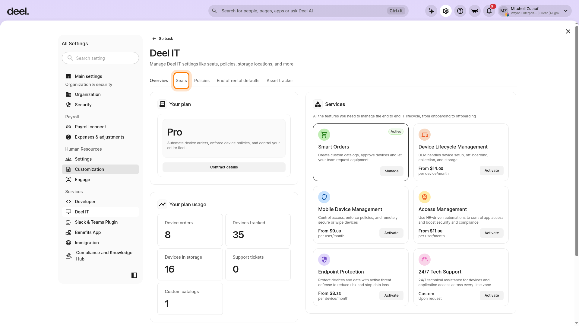Click the Contract details button

tap(224, 167)
